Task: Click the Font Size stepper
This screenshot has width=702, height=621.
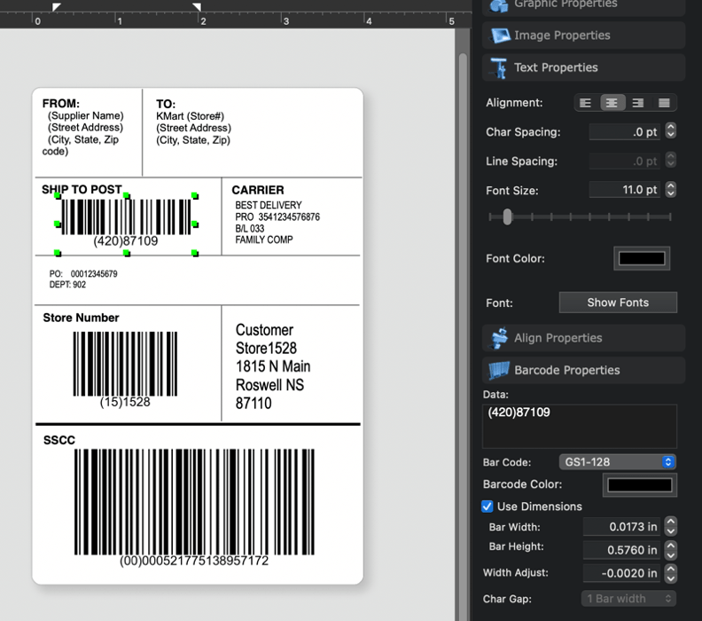Action: point(670,190)
